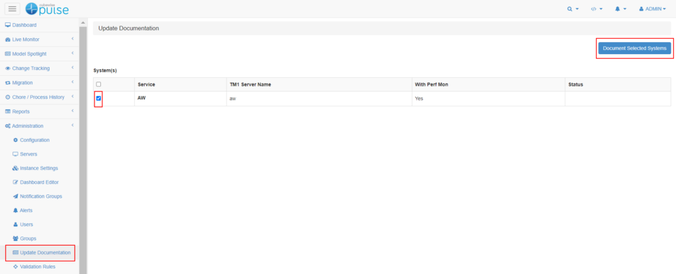Screen dimensions: 676x274
Task: Toggle the select-all systems checkbox
Action: click(x=98, y=84)
